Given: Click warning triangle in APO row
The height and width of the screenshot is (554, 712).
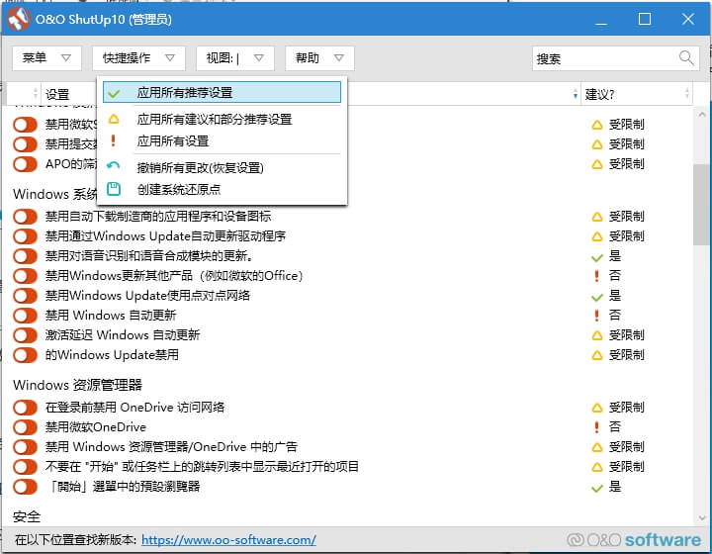Looking at the screenshot, I should (597, 164).
